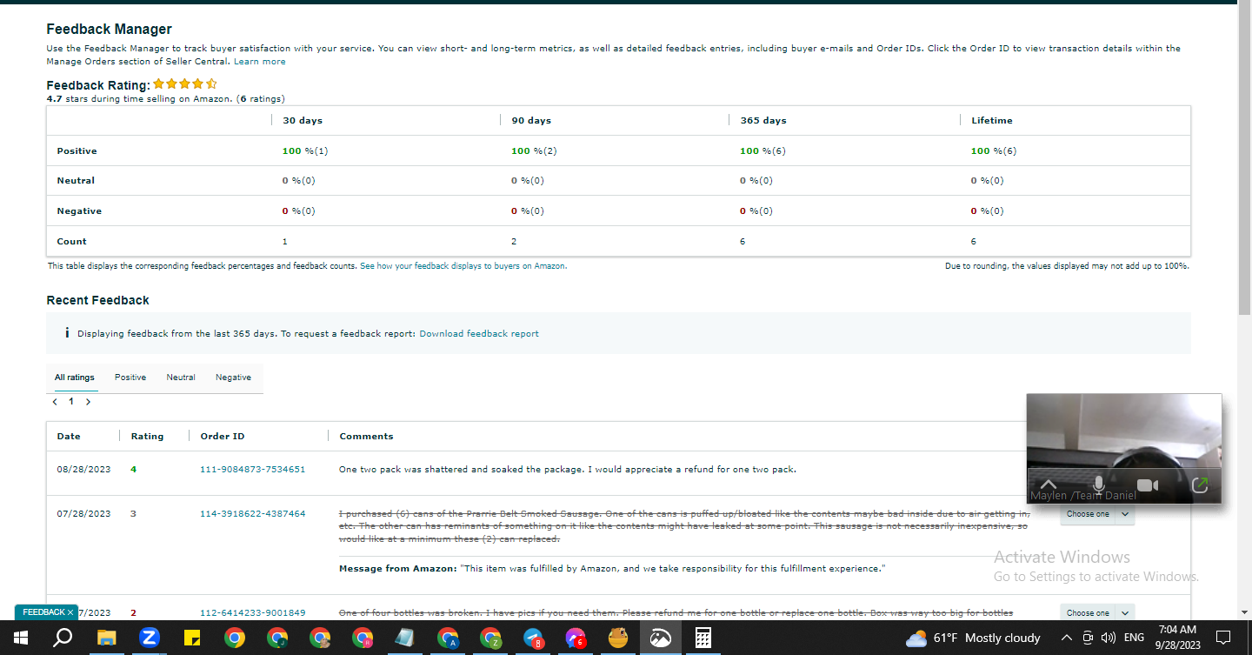The image size is (1252, 655).
Task: Open Telegram from the taskbar
Action: [533, 638]
